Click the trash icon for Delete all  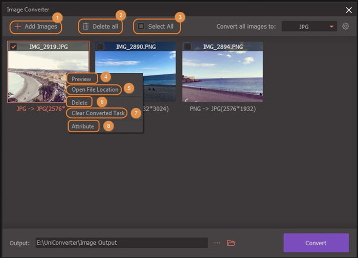(86, 27)
